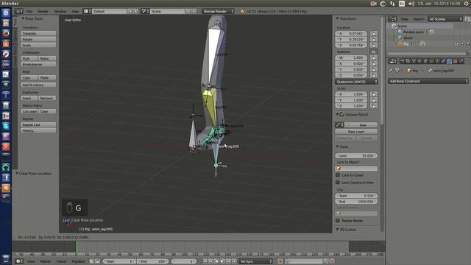Collapse the Transform panel
Viewport: 471px width, 265px height.
tap(338, 18)
